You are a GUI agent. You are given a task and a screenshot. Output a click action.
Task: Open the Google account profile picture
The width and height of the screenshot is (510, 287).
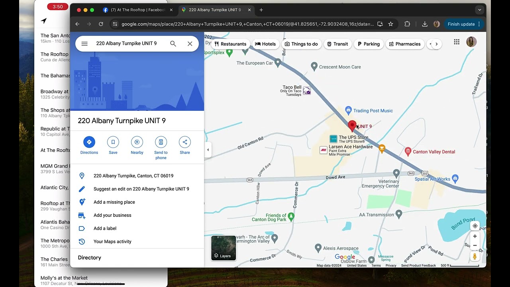[x=471, y=42]
